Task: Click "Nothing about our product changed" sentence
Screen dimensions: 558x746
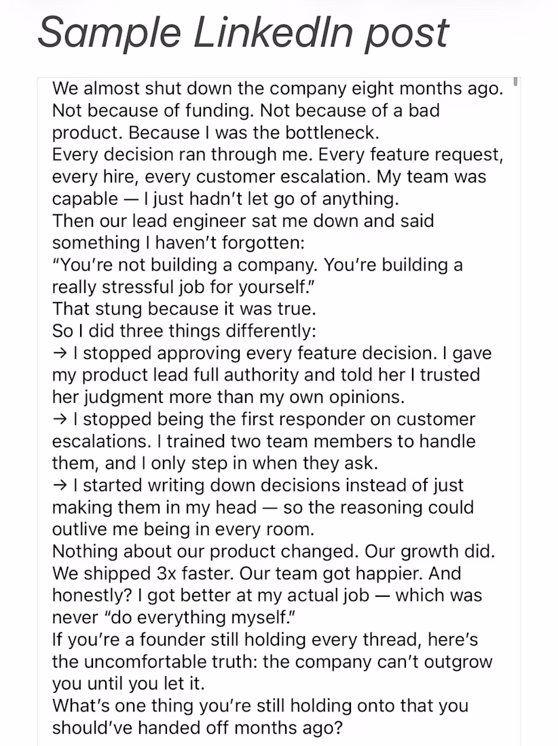Action: click(206, 551)
